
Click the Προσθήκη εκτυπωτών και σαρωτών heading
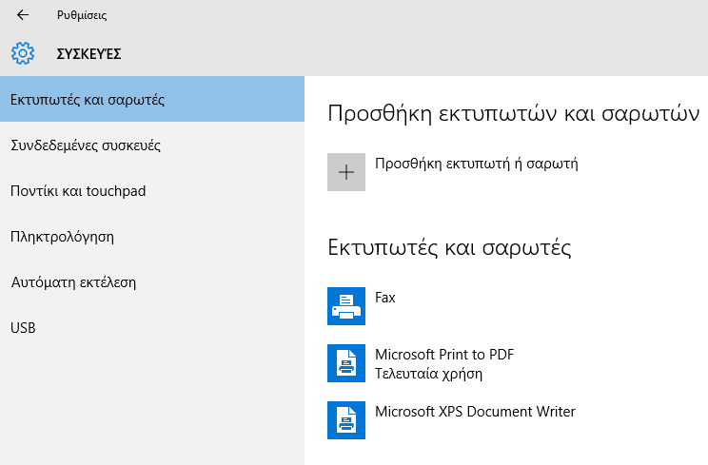[x=514, y=114]
